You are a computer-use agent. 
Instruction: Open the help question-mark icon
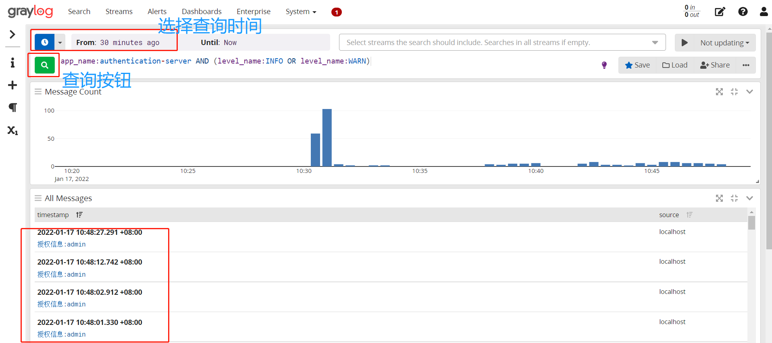tap(743, 12)
